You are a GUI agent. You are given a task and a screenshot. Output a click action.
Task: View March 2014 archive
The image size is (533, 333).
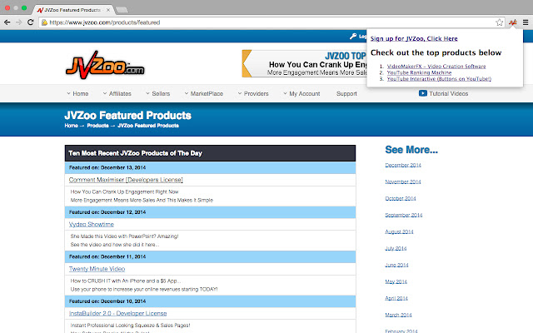[398, 315]
